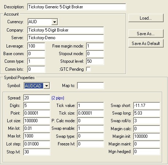Toggle the GTC Pending checkbox
The height and width of the screenshot is (165, 168).
coord(88,69)
